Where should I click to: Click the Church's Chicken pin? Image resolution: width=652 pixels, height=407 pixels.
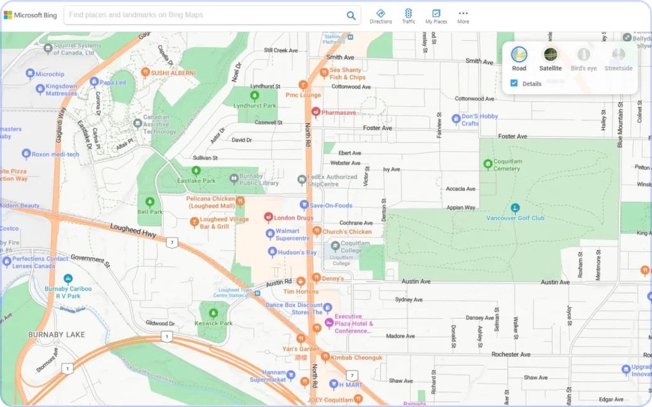pos(316,231)
